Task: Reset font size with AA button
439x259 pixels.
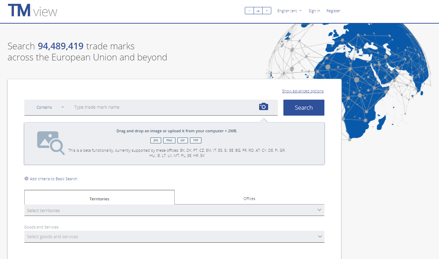Action: 258,11
